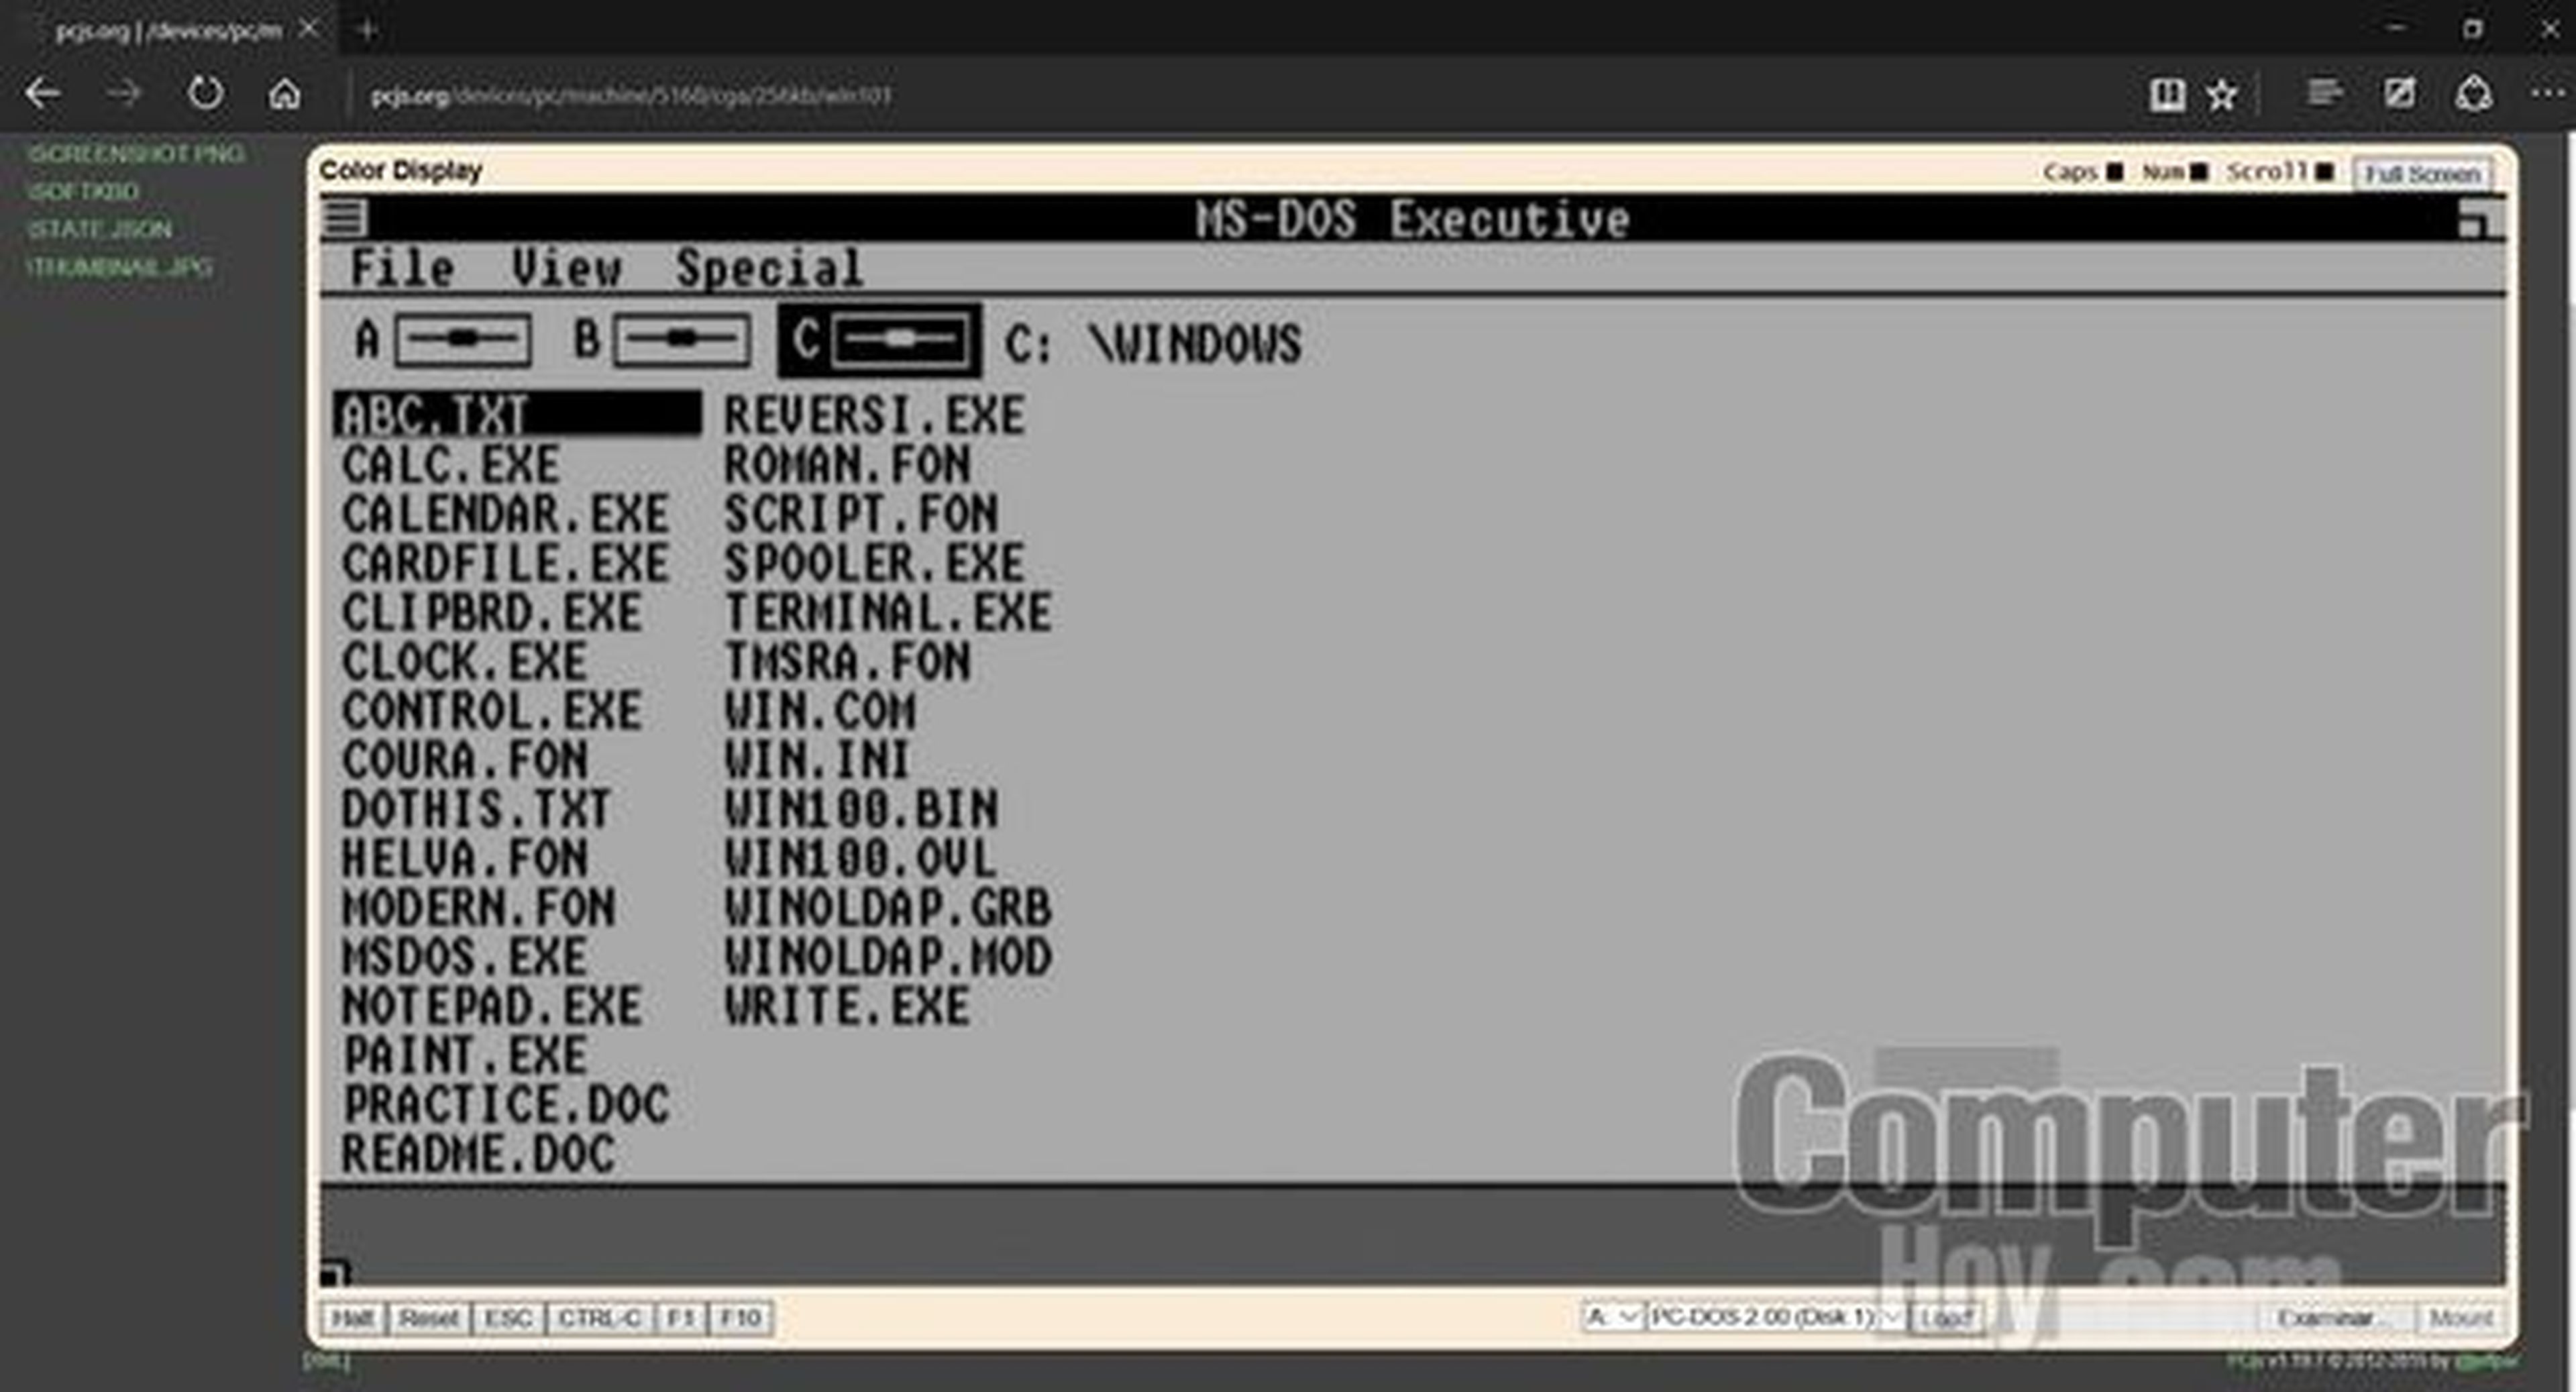The height and width of the screenshot is (1392, 2576).
Task: Open MS-DOS Executive system menu icon
Action: click(344, 217)
